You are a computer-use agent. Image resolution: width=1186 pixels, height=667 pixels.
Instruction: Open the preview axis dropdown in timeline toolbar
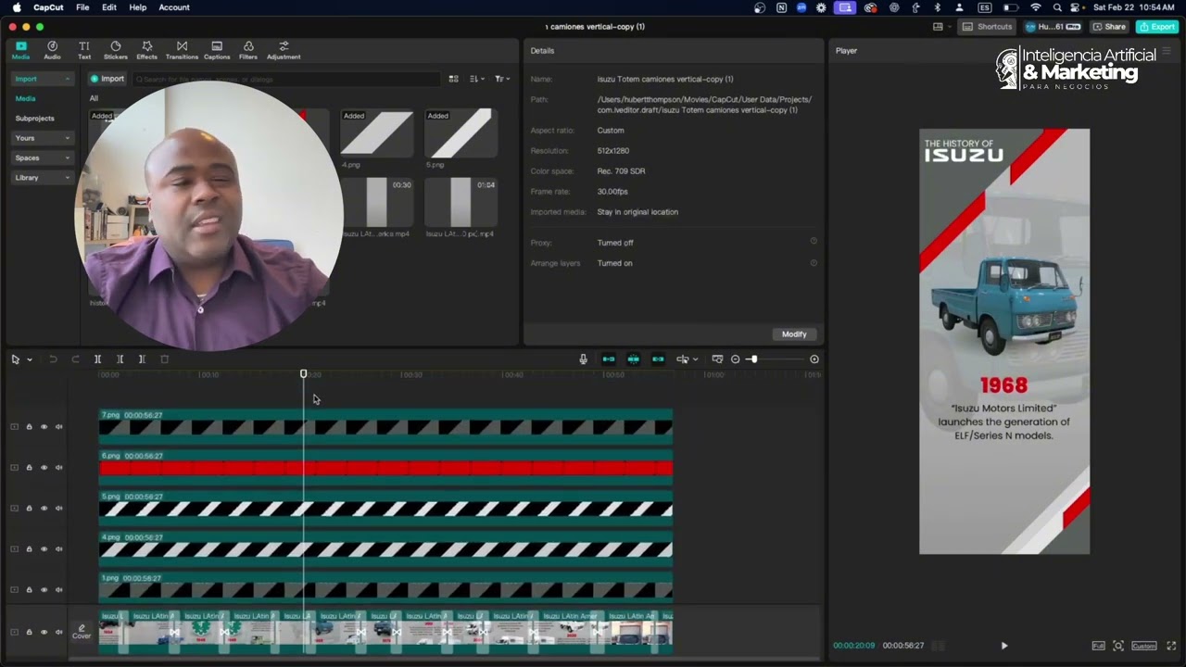pyautogui.click(x=695, y=359)
